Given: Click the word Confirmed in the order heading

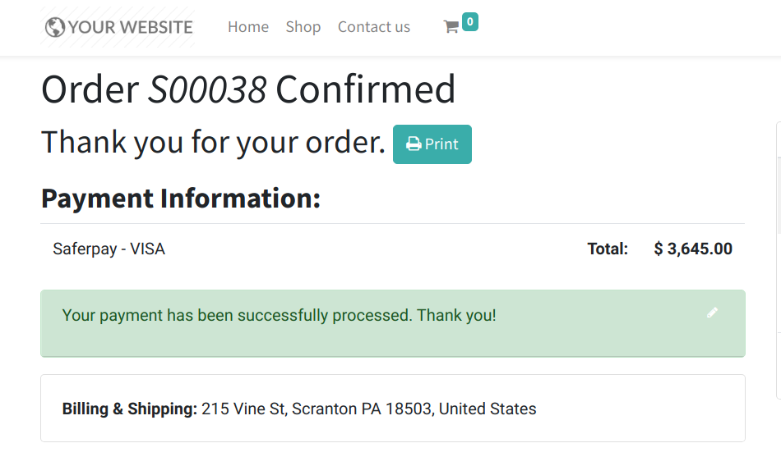Looking at the screenshot, I should (365, 89).
